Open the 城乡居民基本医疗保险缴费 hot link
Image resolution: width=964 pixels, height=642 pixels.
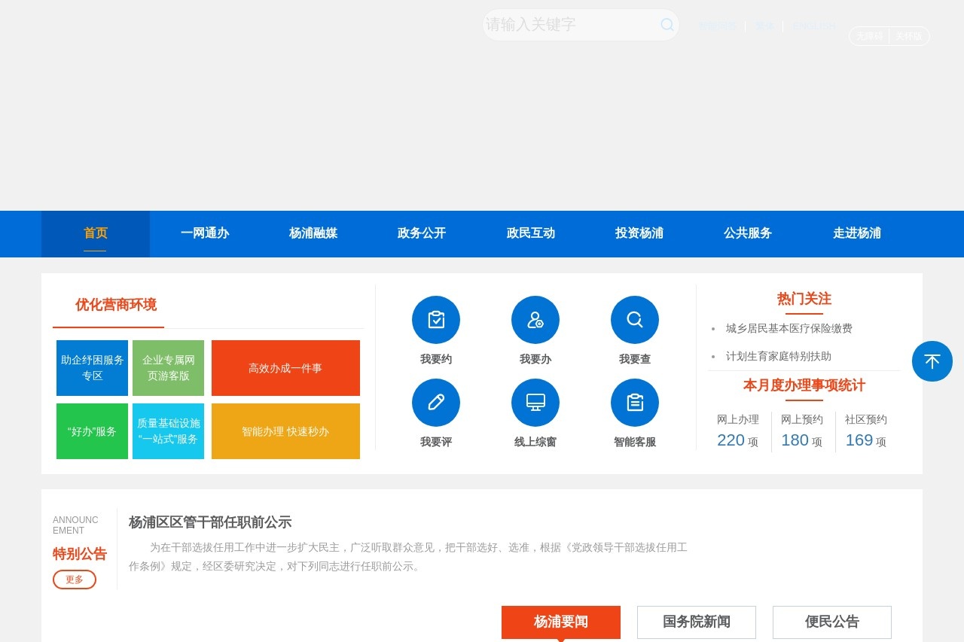(x=788, y=328)
